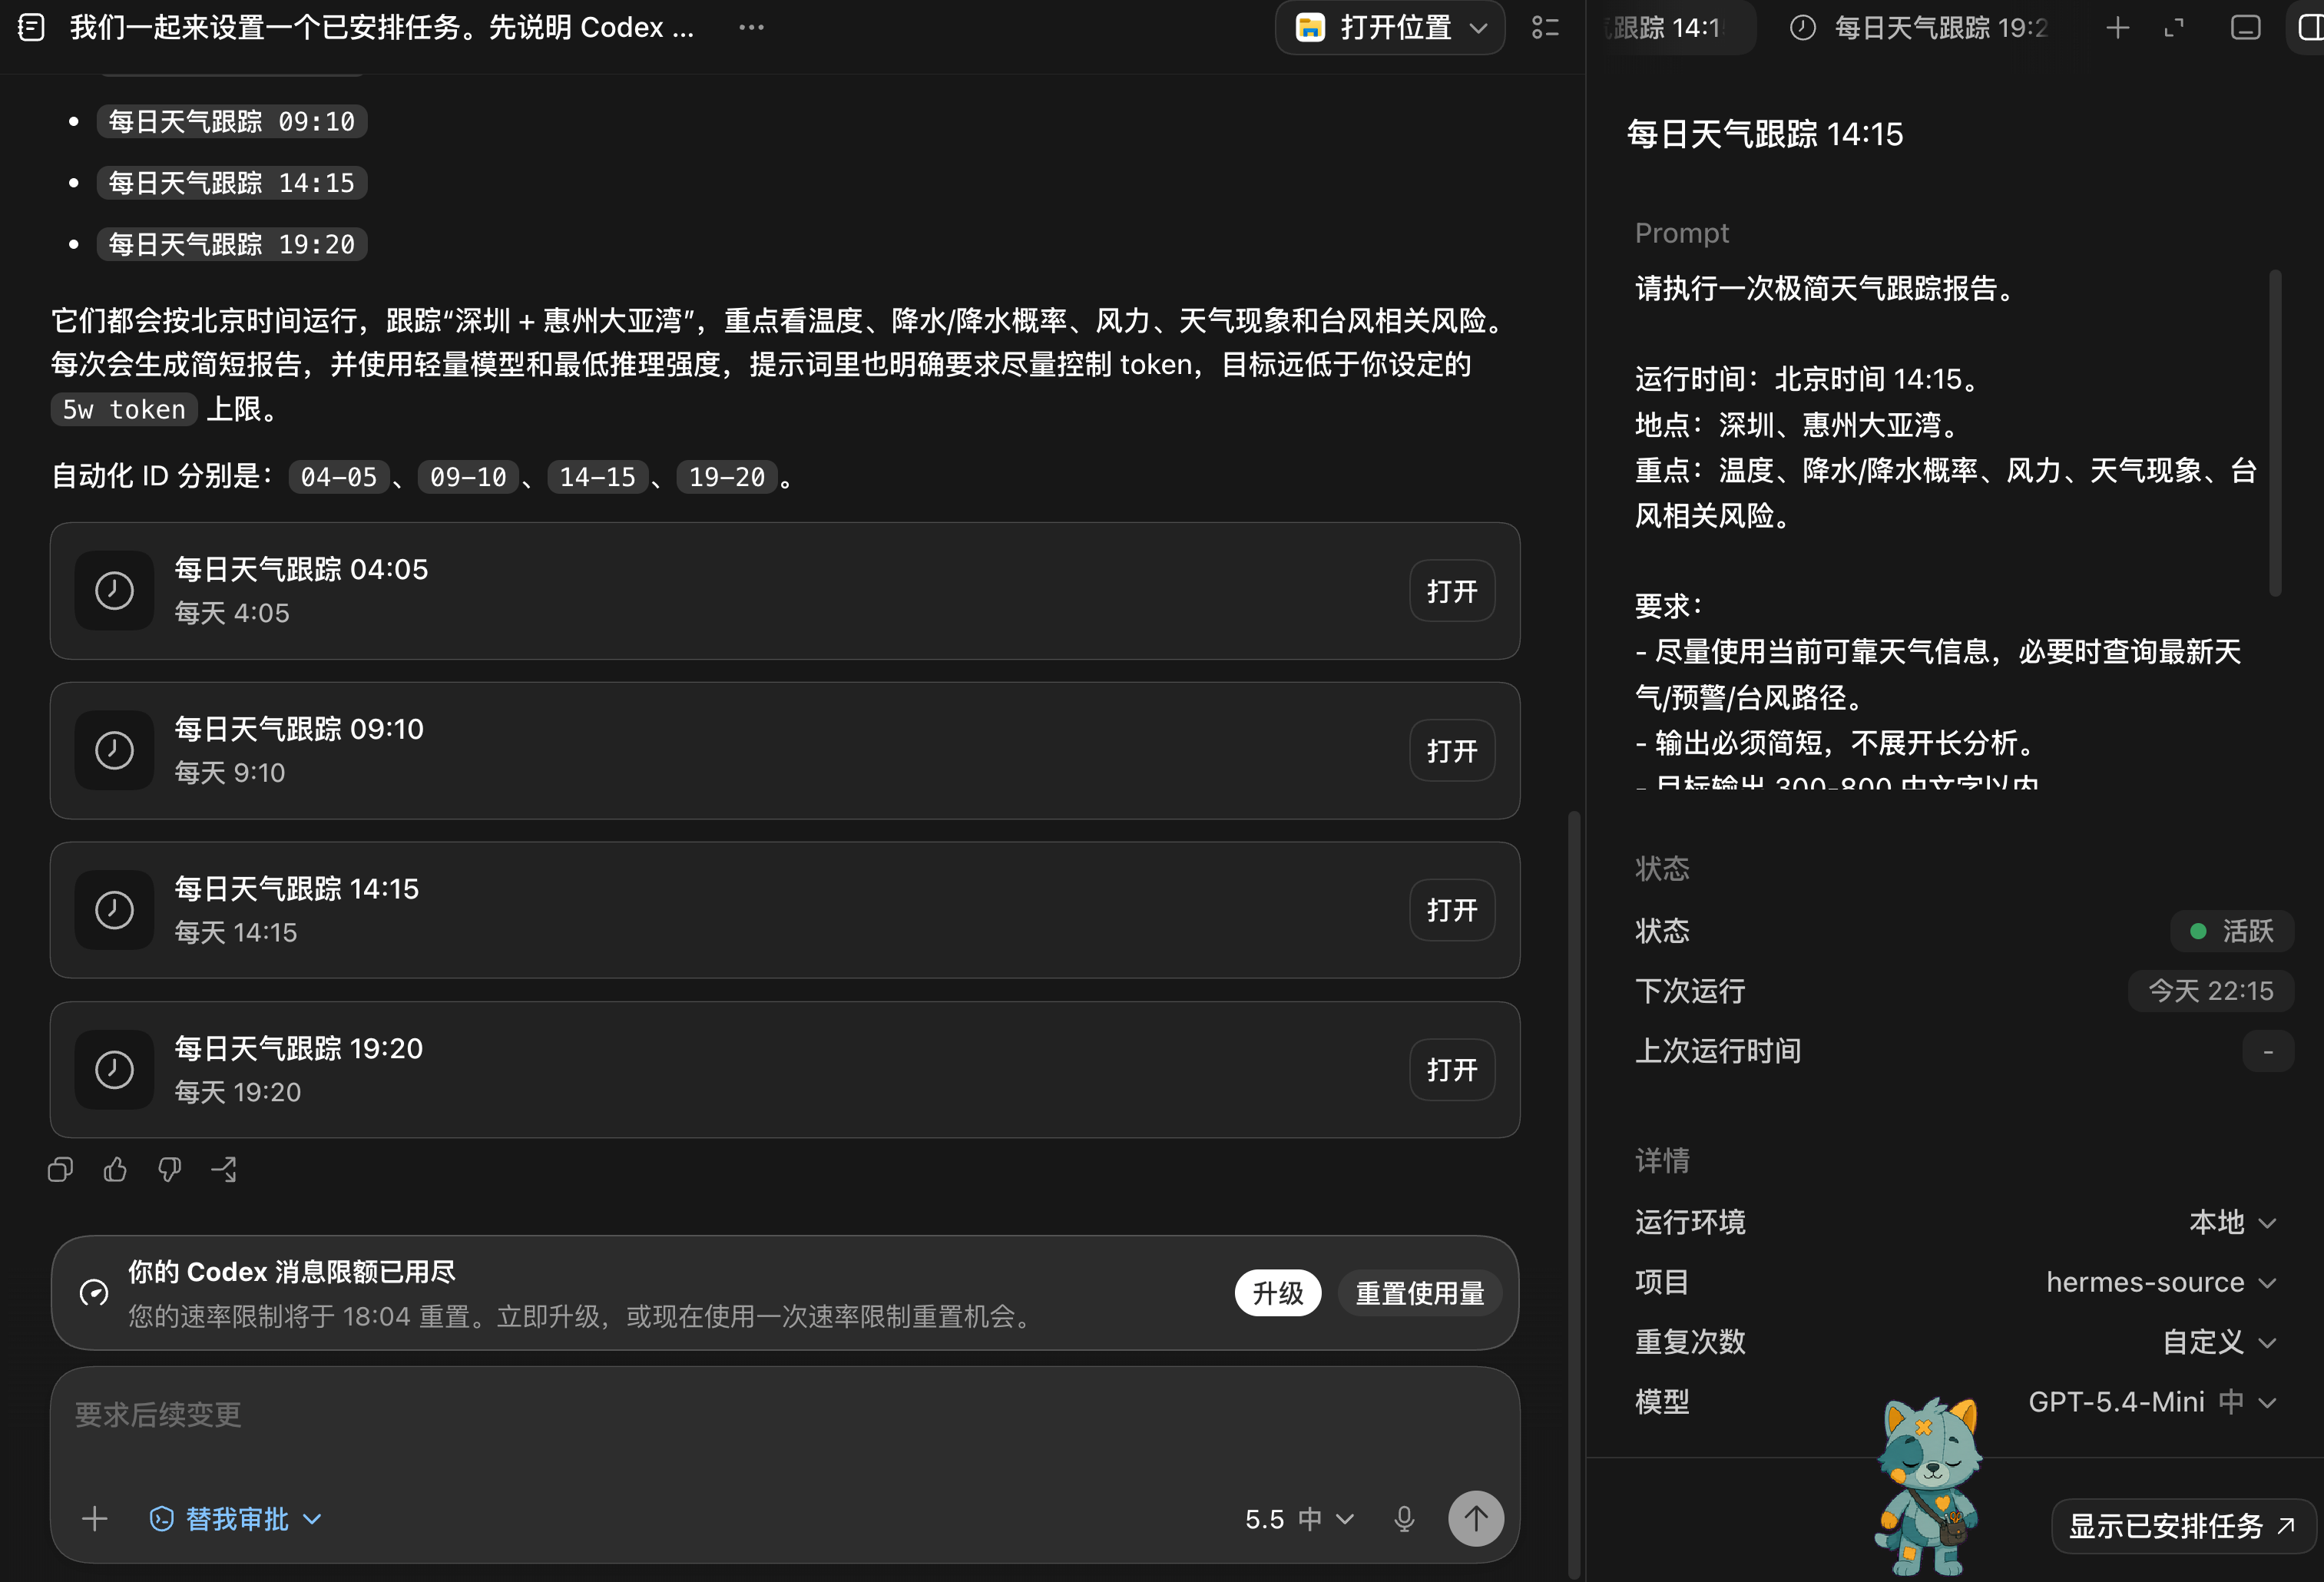Click the plus attachment icon in composer
The image size is (2324, 1582).
95,1519
